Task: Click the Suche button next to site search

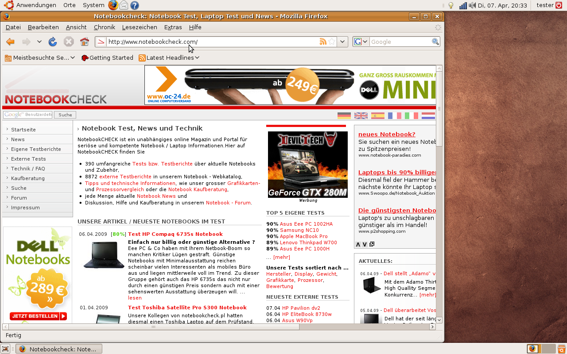Action: (65, 115)
